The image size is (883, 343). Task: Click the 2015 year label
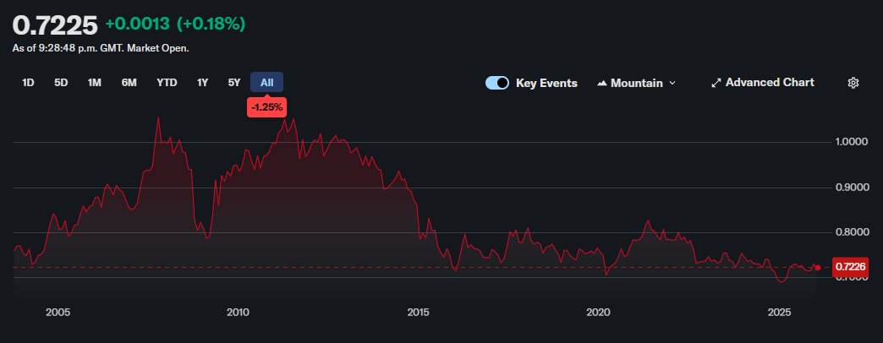[418, 312]
